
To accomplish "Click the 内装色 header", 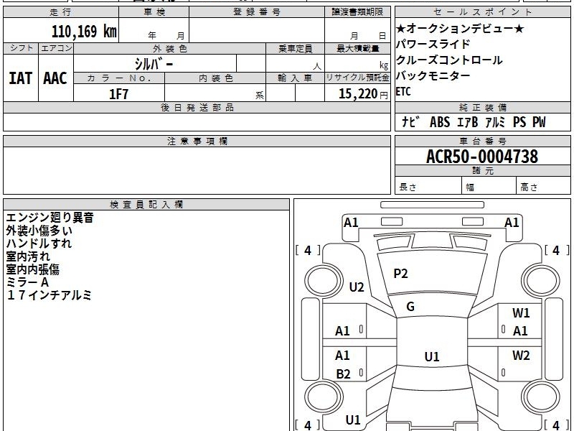I will click(215, 78).
